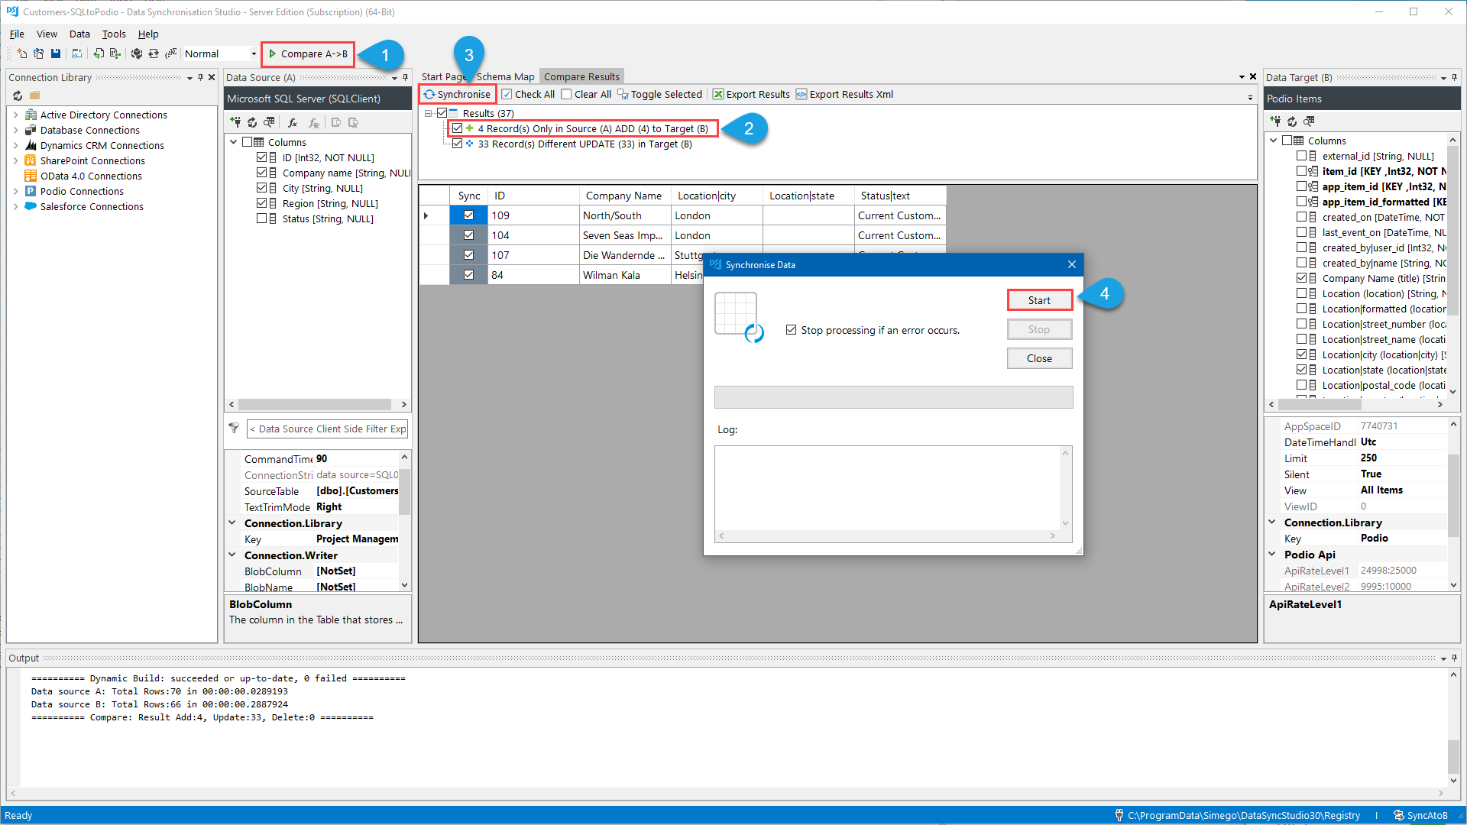Toggle 'Stop processing if an error occurs' checkbox
Screen dimensions: 1467x825
tap(792, 330)
